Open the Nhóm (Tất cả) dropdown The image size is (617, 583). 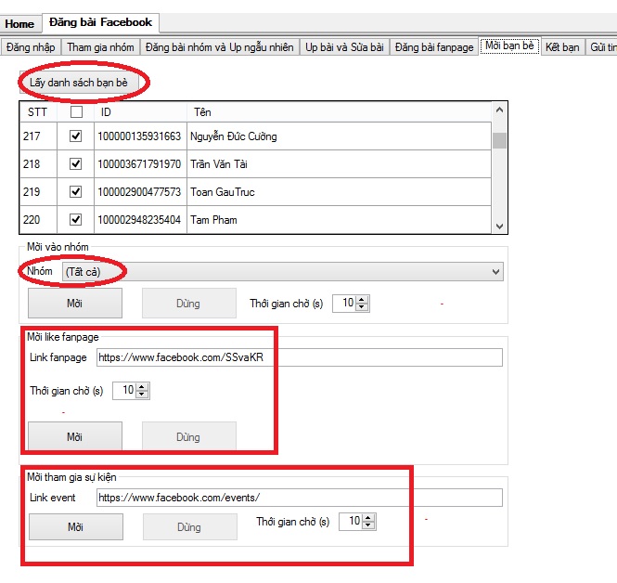coord(283,272)
